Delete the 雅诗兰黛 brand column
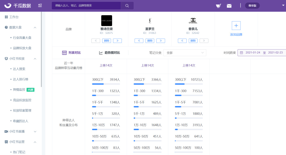Screen dimensions: 286x155 [x=106, y=41]
